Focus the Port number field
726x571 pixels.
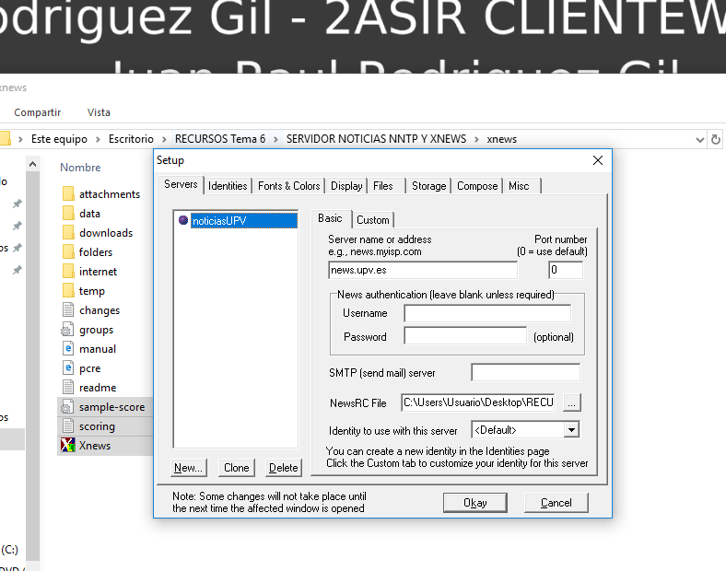click(x=566, y=270)
